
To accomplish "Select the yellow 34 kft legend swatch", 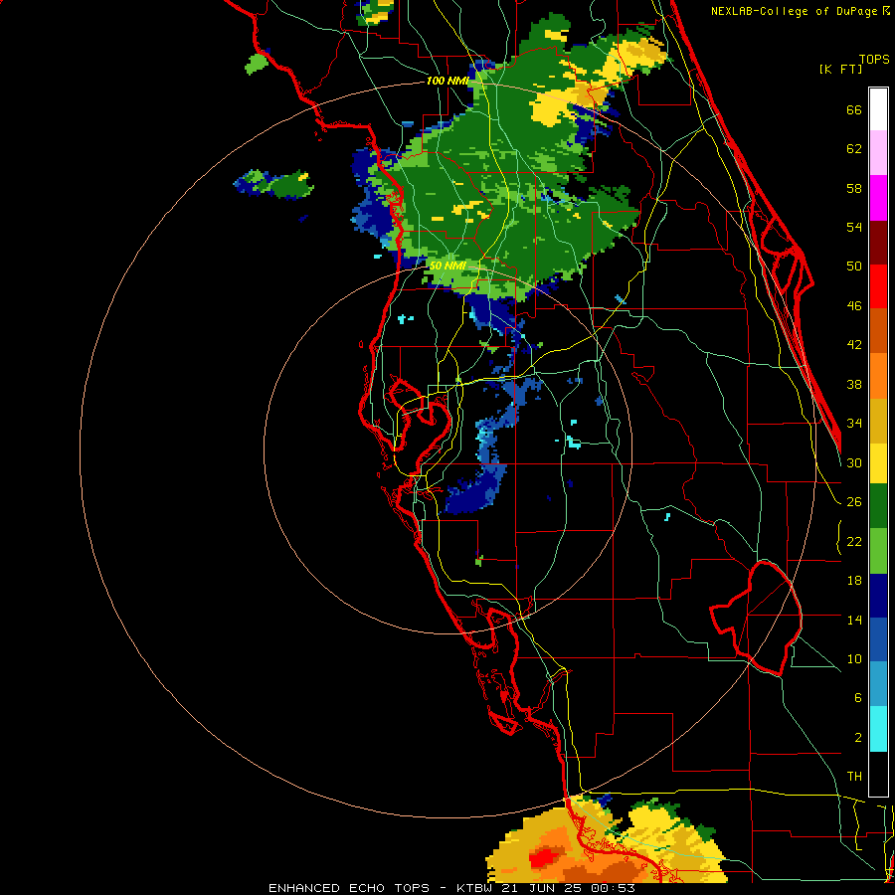I will coord(878,463).
